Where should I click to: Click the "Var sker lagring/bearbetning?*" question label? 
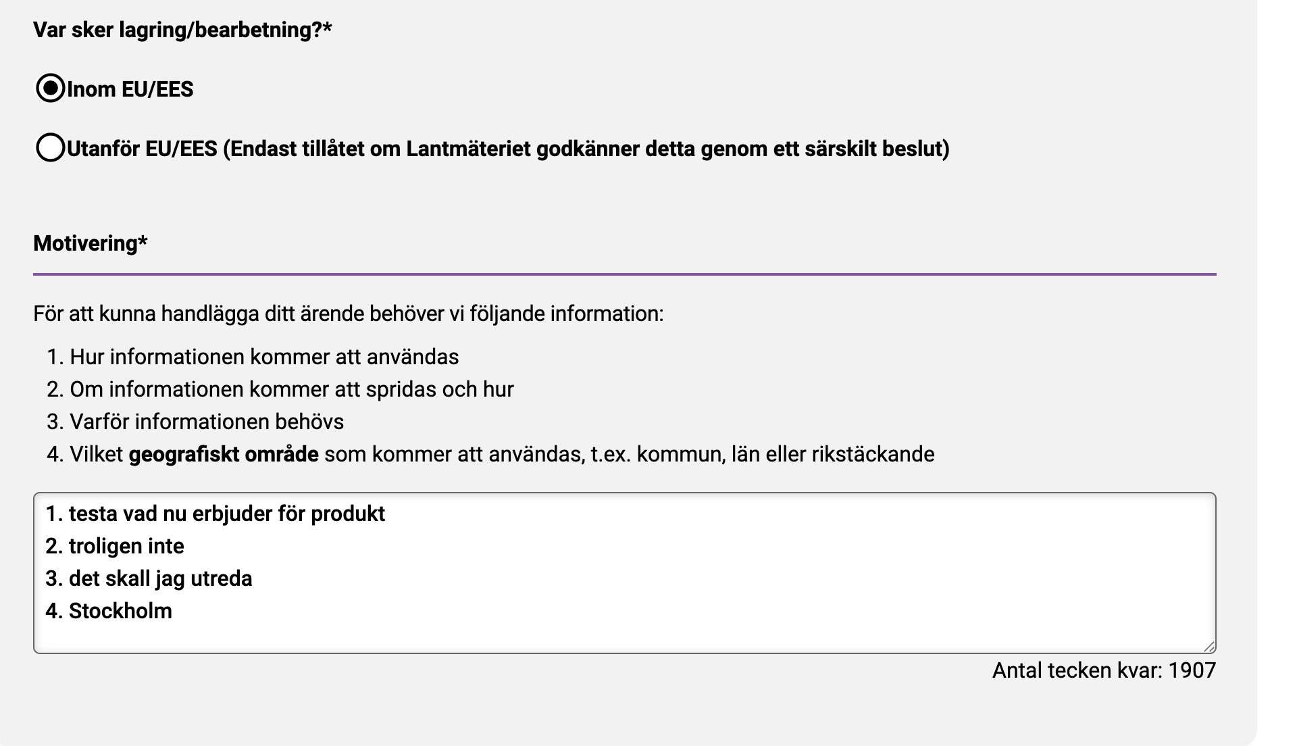(x=182, y=30)
